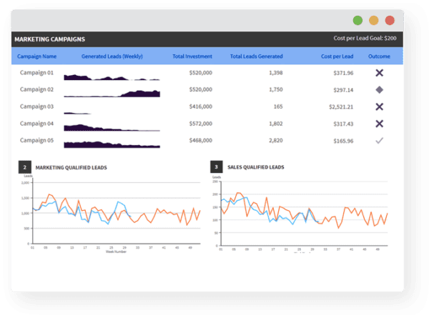429x318 pixels.
Task: Click the X outcome icon for Campaign 03
Action: coord(379,106)
